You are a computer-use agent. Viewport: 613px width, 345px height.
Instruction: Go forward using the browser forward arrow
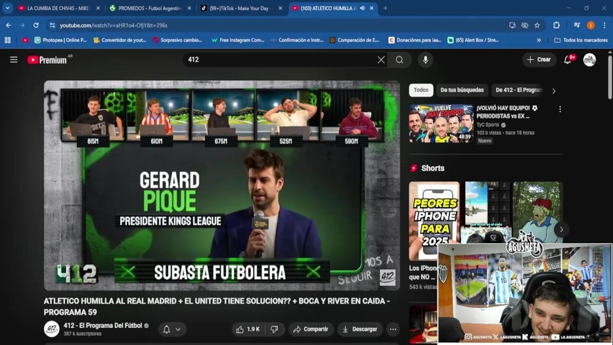22,25
